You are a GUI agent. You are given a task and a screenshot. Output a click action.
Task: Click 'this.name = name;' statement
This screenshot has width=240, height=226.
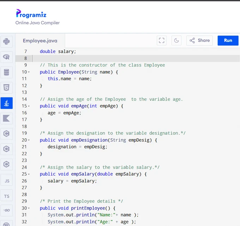point(70,79)
